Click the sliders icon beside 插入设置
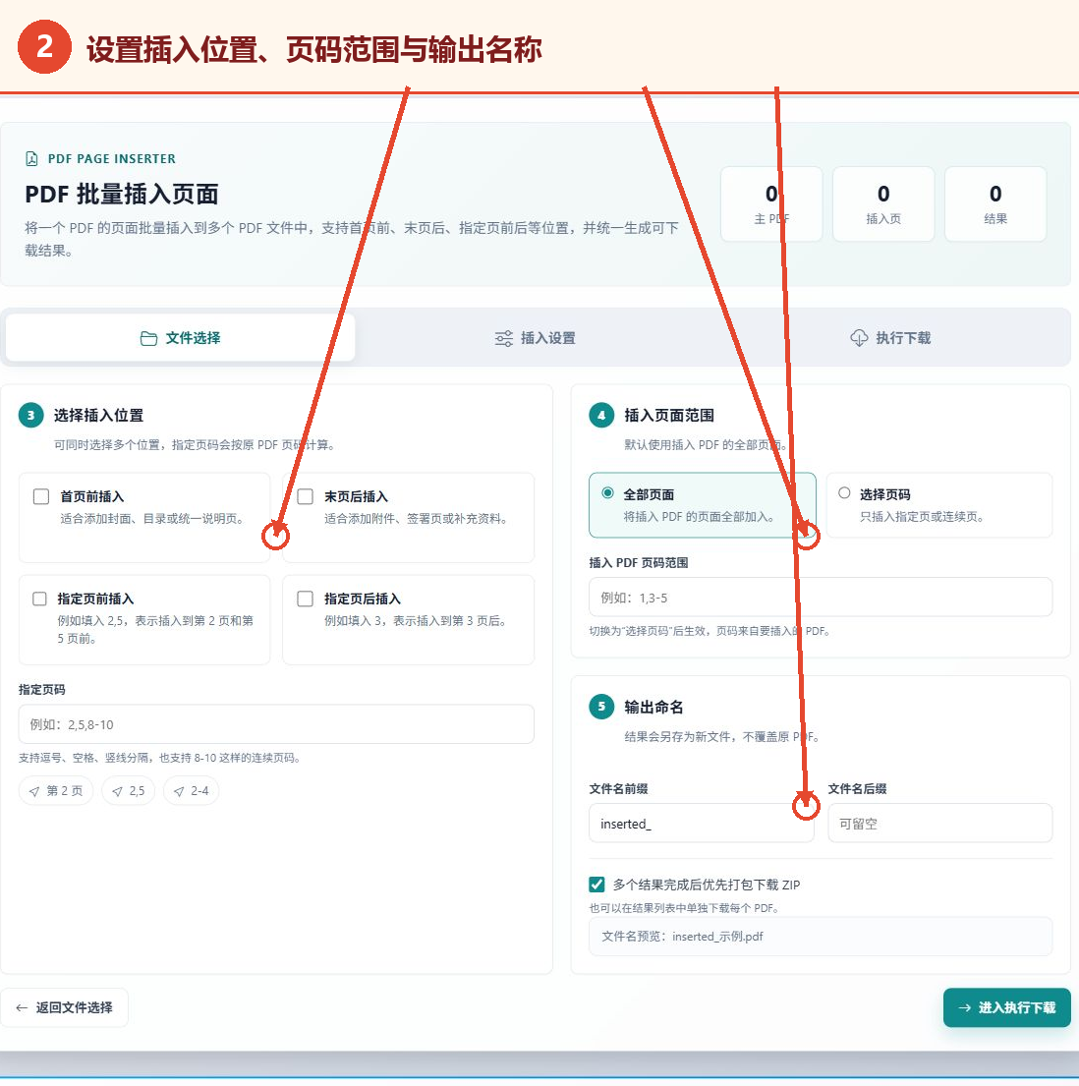The height and width of the screenshot is (1086, 1079). pyautogui.click(x=503, y=338)
